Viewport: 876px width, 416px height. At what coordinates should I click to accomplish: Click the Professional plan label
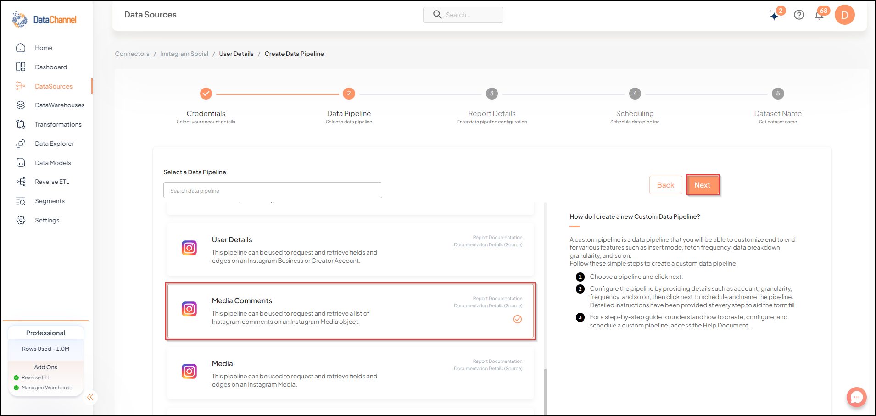(45, 333)
